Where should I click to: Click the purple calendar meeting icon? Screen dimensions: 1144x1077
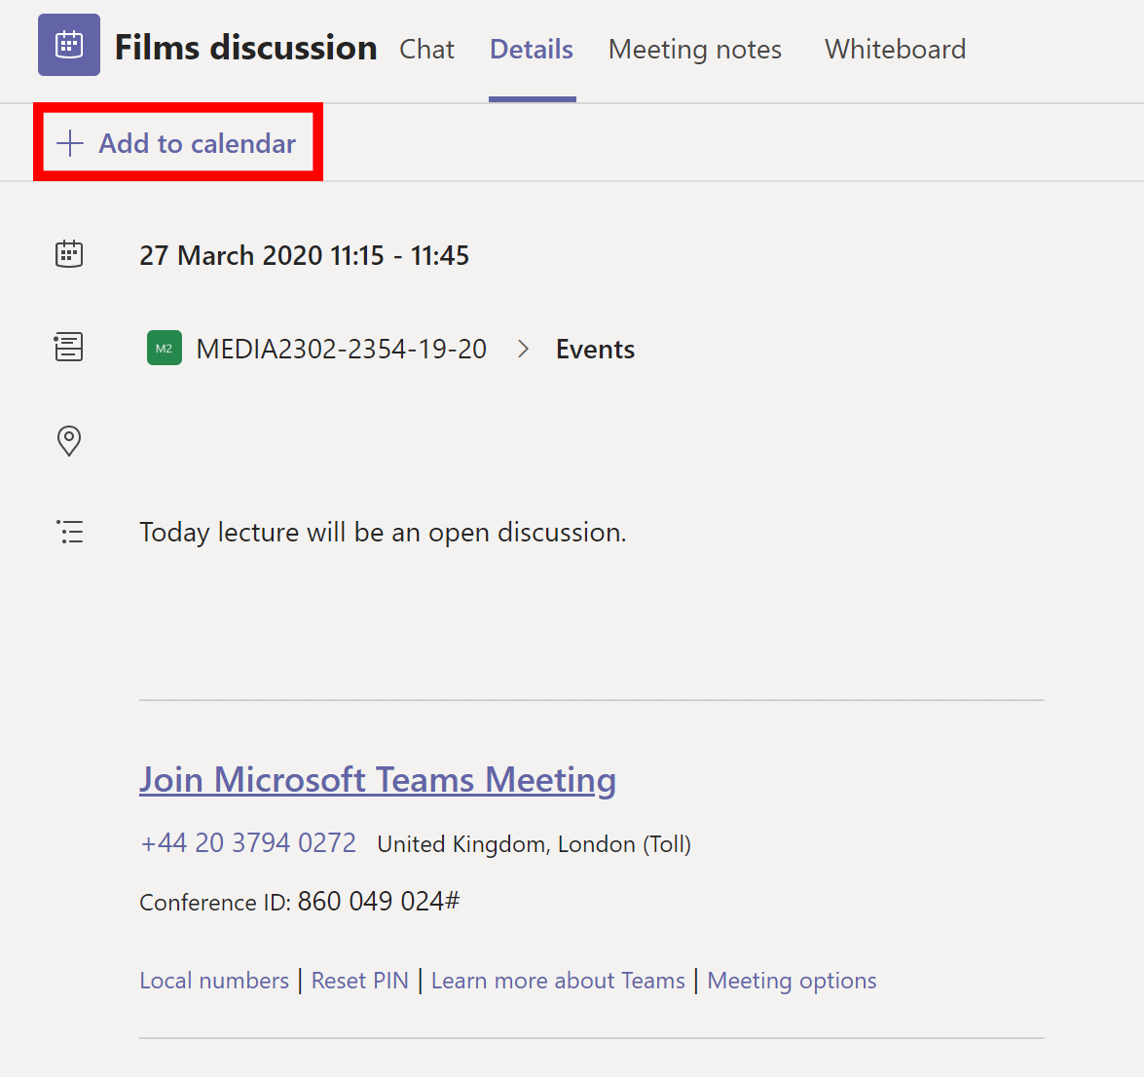[x=69, y=45]
